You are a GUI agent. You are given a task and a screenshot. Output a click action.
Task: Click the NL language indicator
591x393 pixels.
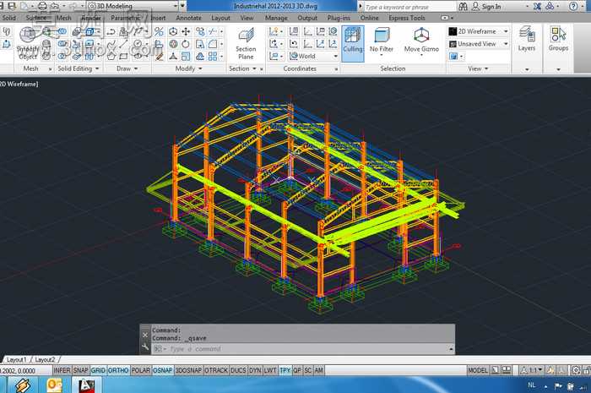[531, 385]
